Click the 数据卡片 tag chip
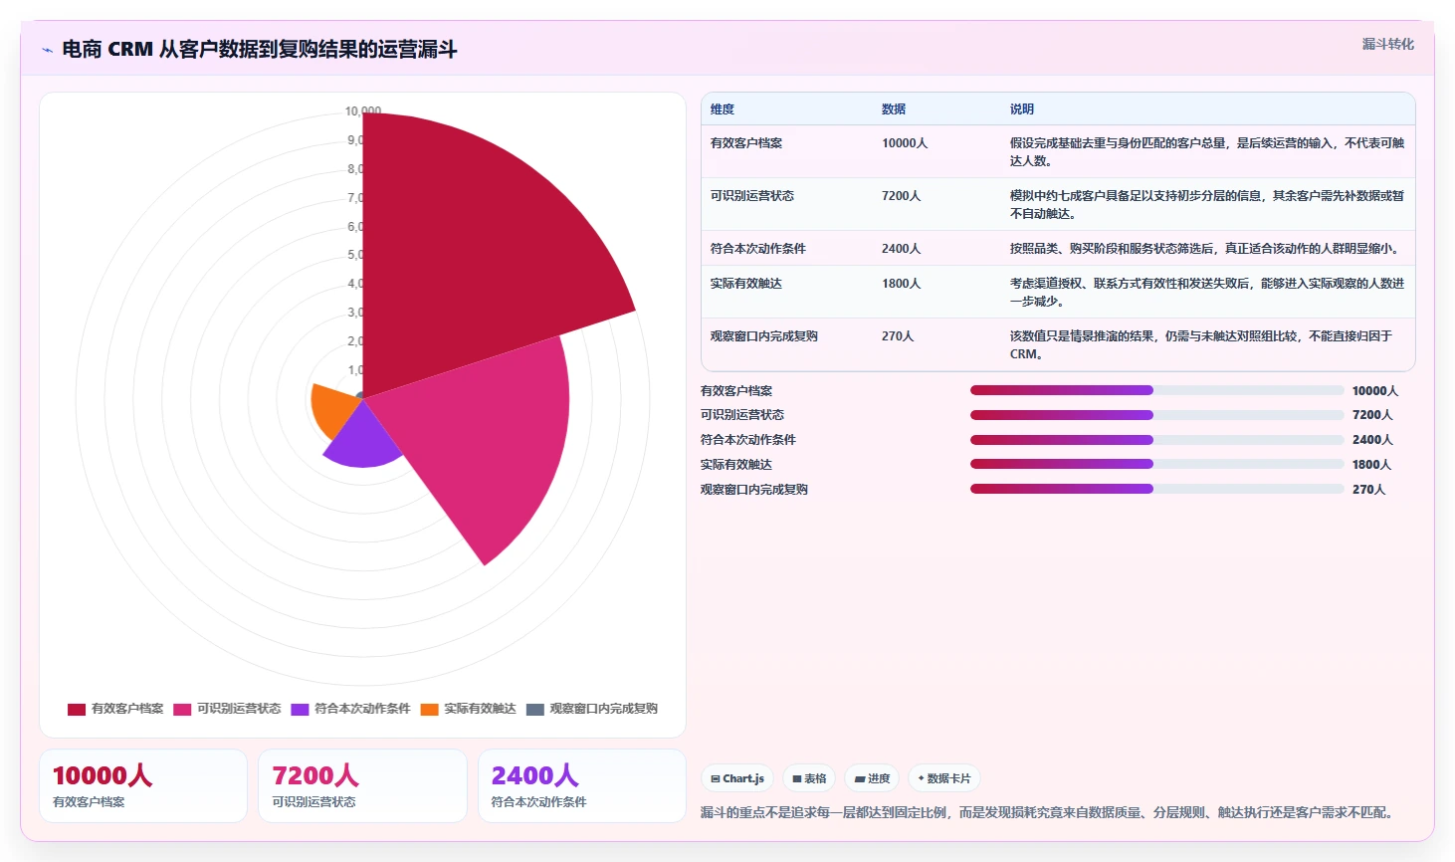Screen dimensions: 1455x862 coord(944,778)
